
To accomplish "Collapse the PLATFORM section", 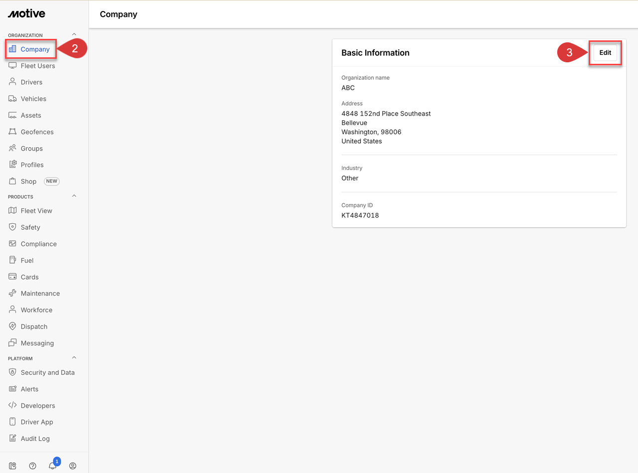I will tap(74, 357).
